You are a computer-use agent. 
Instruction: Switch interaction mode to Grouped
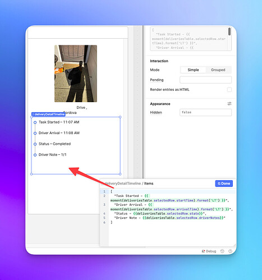point(218,70)
